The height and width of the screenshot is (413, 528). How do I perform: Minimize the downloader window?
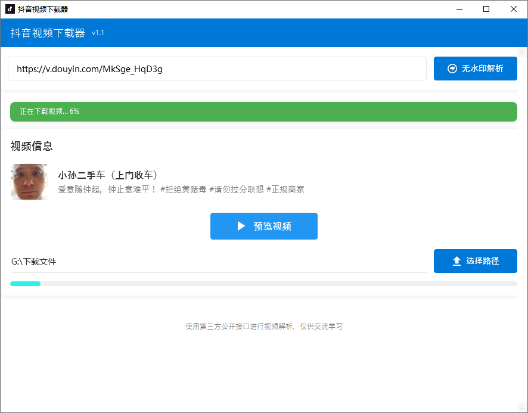pyautogui.click(x=459, y=9)
